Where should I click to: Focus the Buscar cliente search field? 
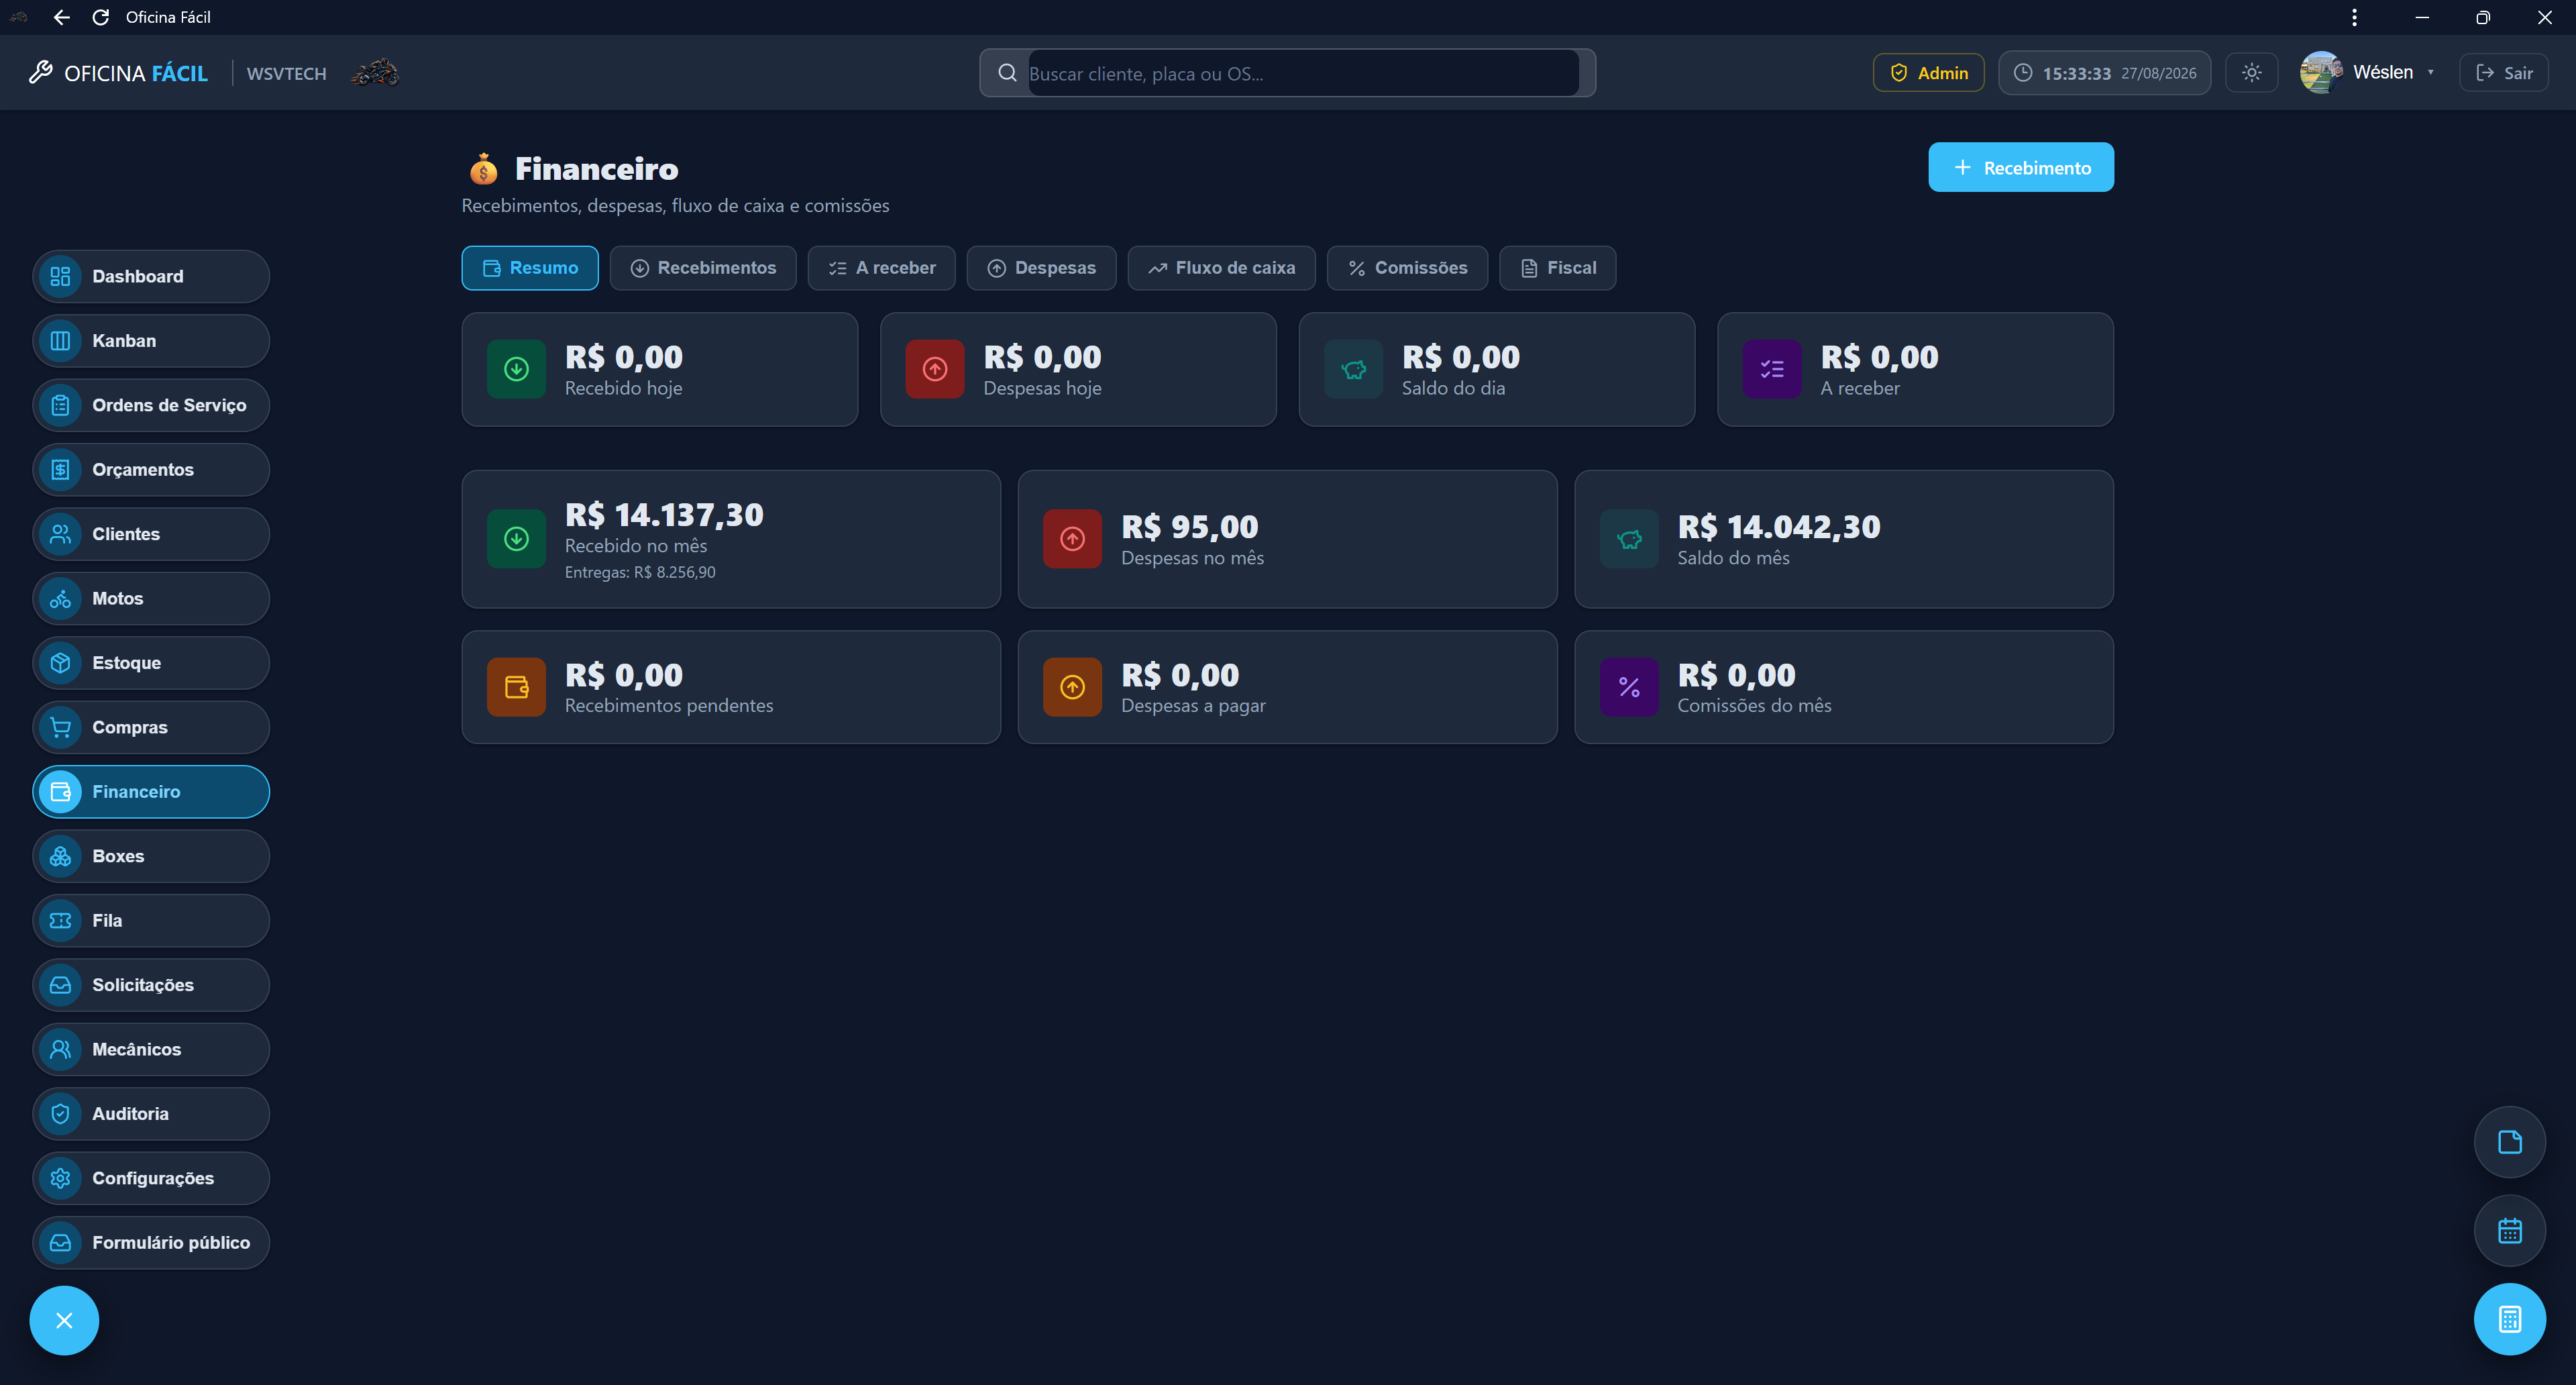point(1303,73)
